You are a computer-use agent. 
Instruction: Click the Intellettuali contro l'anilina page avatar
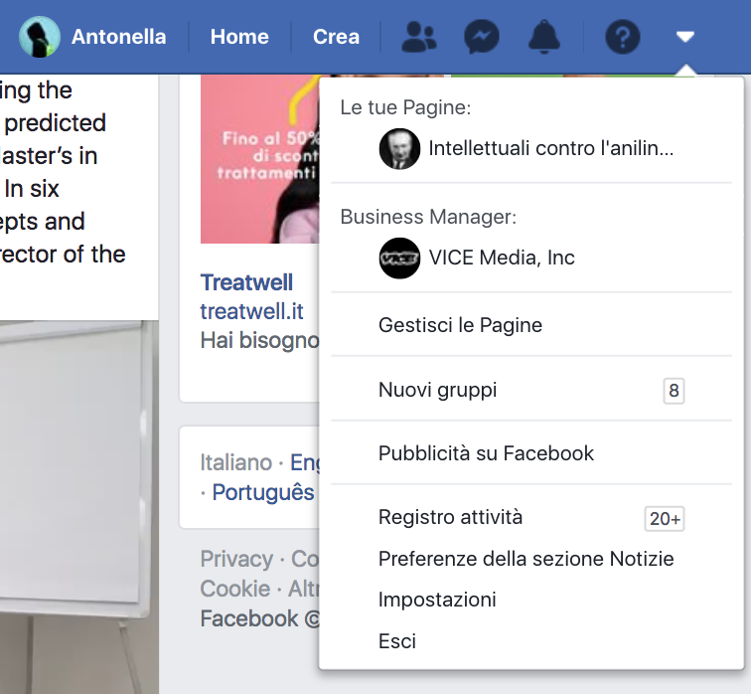coord(399,149)
